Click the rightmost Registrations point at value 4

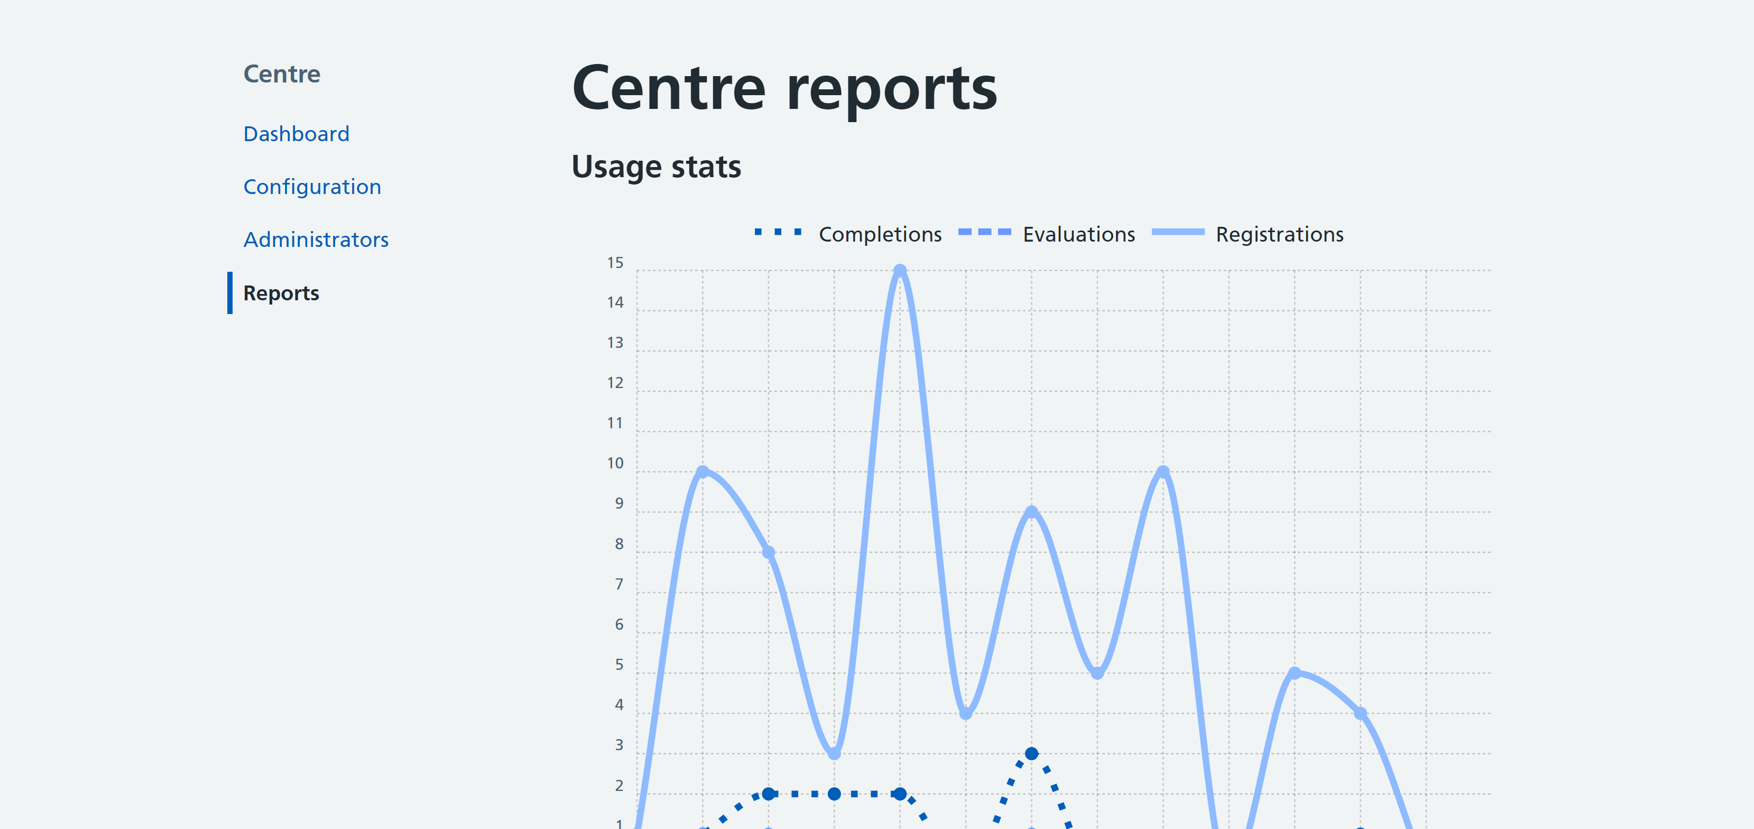point(1360,713)
